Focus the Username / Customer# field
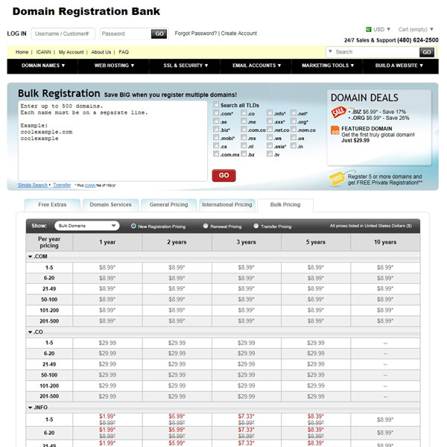 (63, 34)
